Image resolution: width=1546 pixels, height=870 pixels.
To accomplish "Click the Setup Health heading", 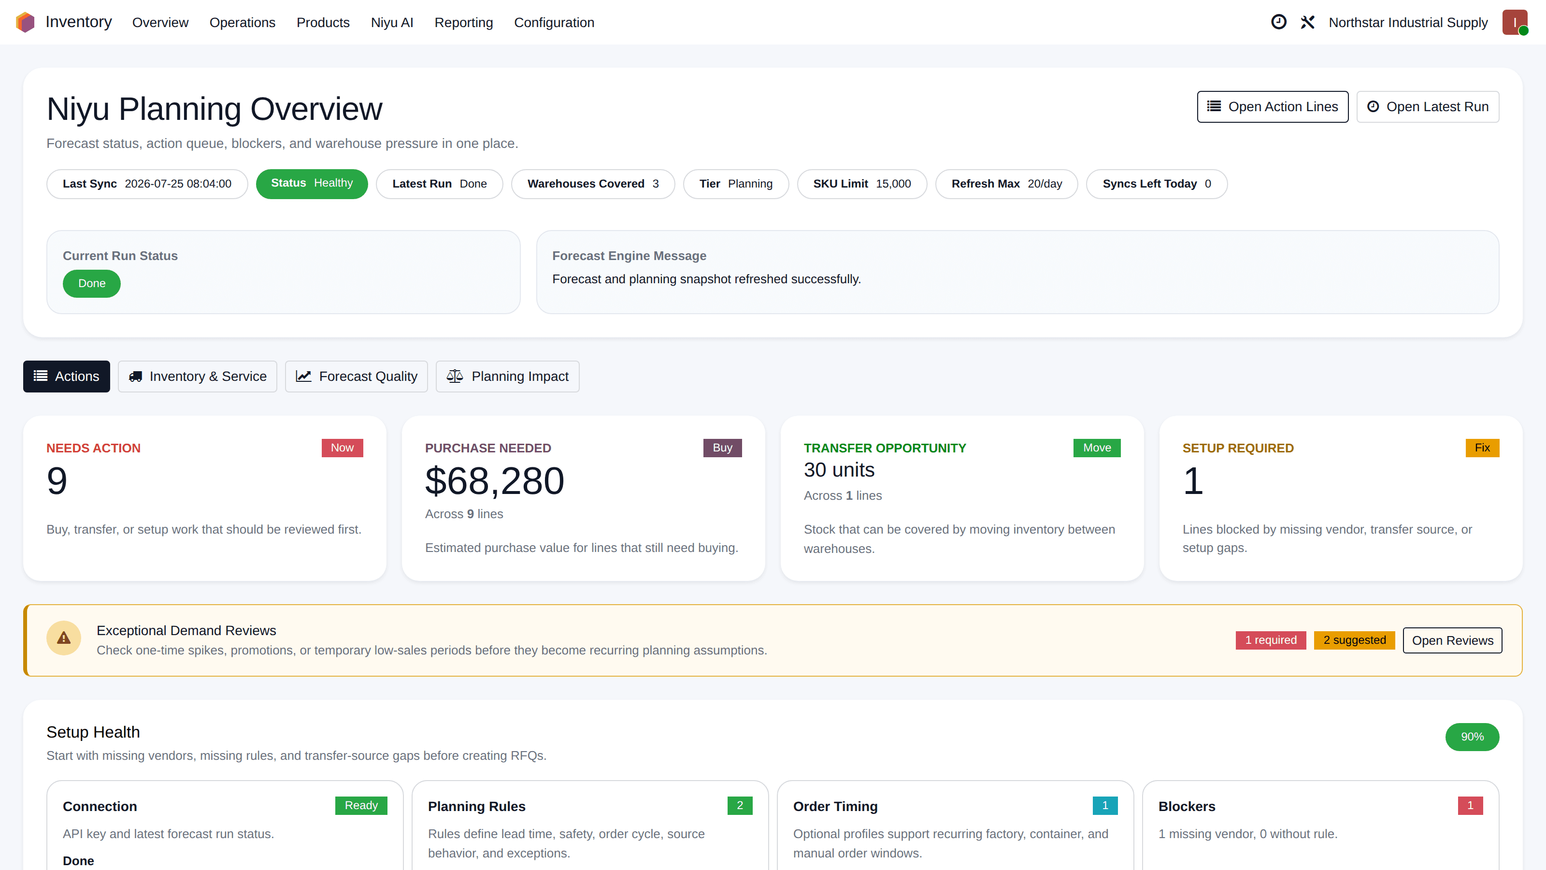I will click(93, 732).
